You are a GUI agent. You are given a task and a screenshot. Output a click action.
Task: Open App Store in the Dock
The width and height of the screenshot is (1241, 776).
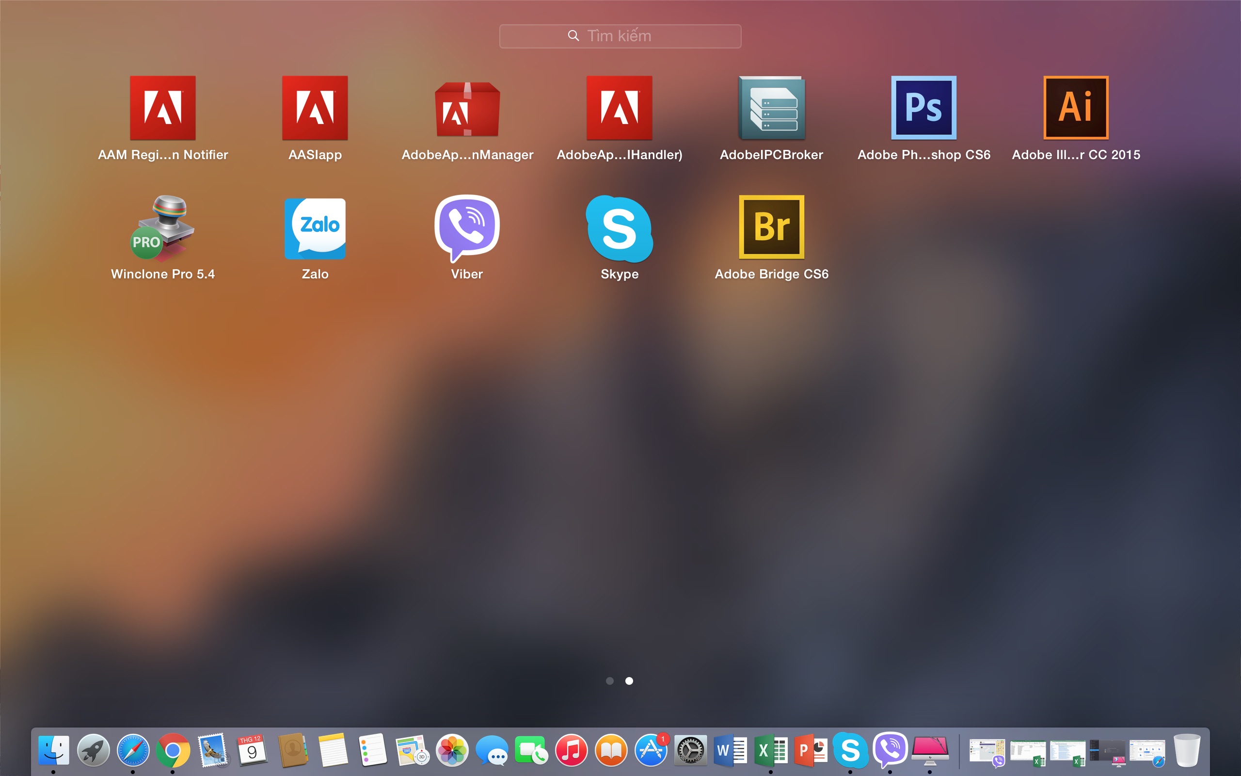click(651, 750)
